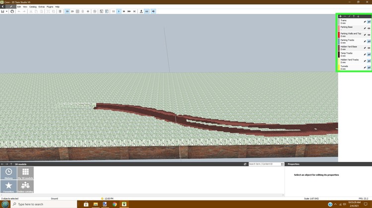Click the paste clipboard icon

[x=41, y=11]
